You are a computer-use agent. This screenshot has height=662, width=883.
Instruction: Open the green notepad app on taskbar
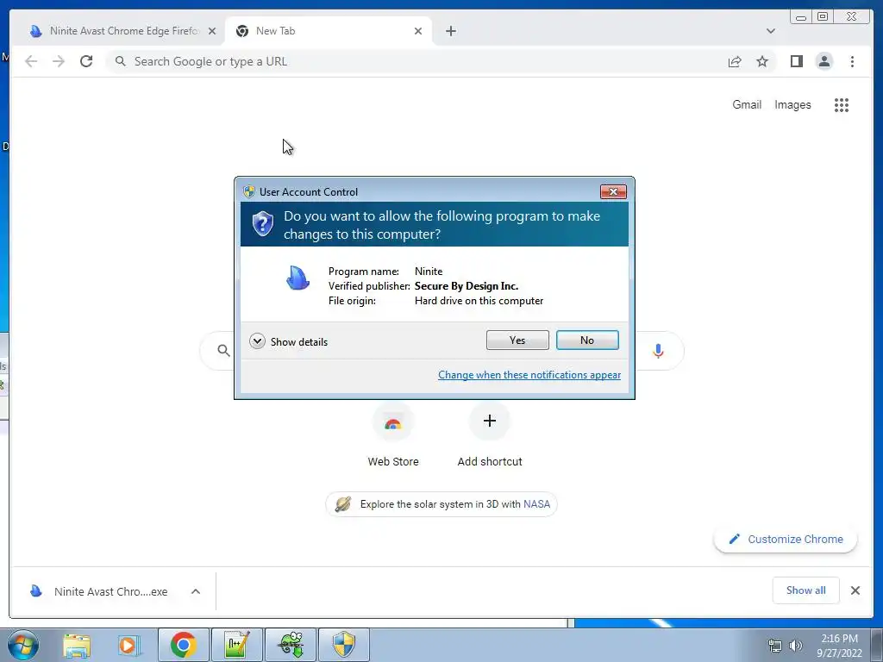point(237,645)
